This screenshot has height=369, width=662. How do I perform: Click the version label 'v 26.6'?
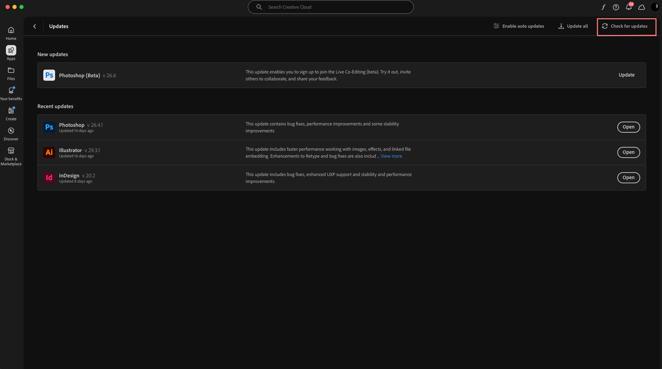(x=109, y=76)
